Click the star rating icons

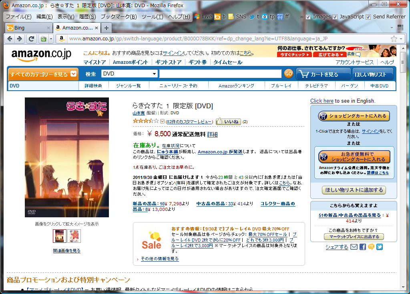click(x=146, y=121)
